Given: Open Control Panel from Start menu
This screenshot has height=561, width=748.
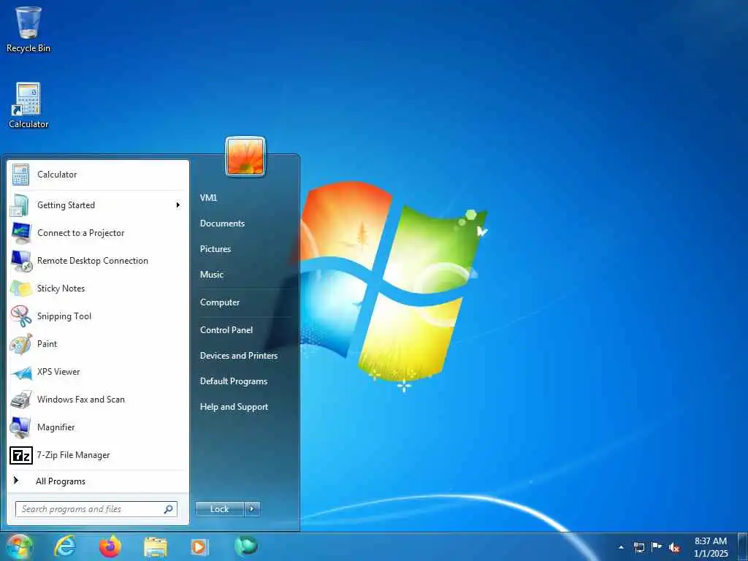Looking at the screenshot, I should click(226, 329).
